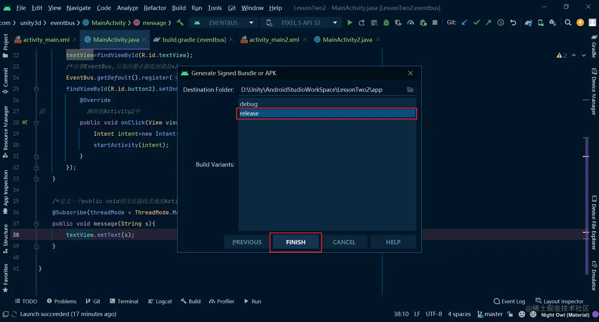The width and height of the screenshot is (599, 322).
Task: Open the Commit tool window
Action: click(x=5, y=80)
